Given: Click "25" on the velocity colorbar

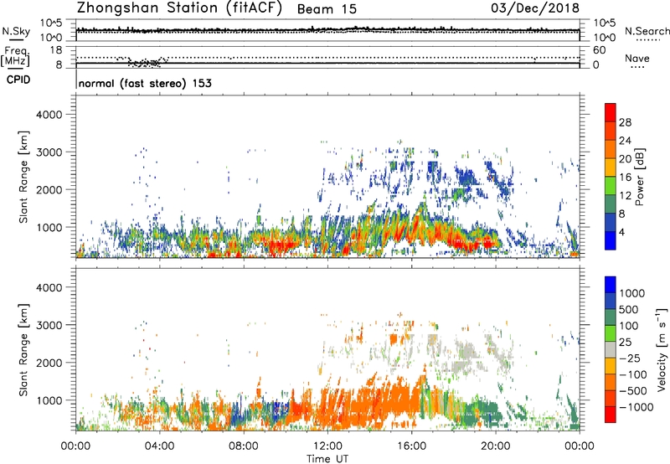Looking at the screenshot, I should point(625,343).
